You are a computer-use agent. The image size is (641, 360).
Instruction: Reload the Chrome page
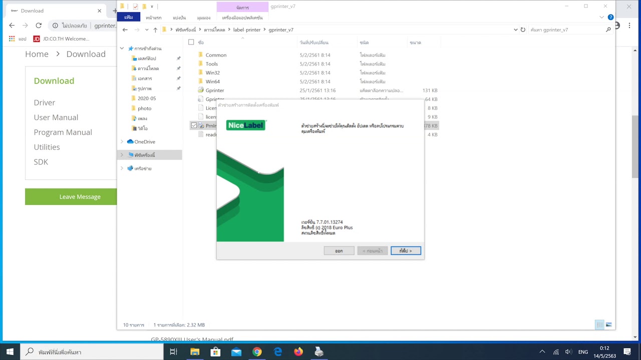point(39,25)
